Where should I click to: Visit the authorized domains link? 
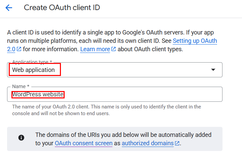click(x=148, y=143)
